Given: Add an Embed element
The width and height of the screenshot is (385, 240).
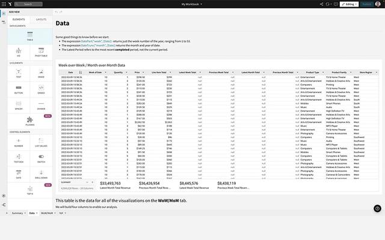Looking at the screenshot, I should pyautogui.click(x=41, y=90).
